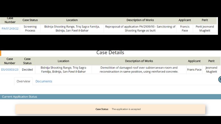
Task: Click the round icon at right edge
Action: 220,79
